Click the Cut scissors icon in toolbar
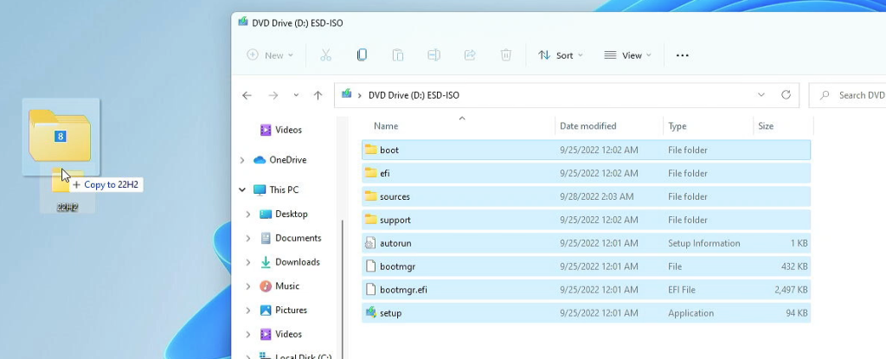The height and width of the screenshot is (359, 886). point(325,54)
